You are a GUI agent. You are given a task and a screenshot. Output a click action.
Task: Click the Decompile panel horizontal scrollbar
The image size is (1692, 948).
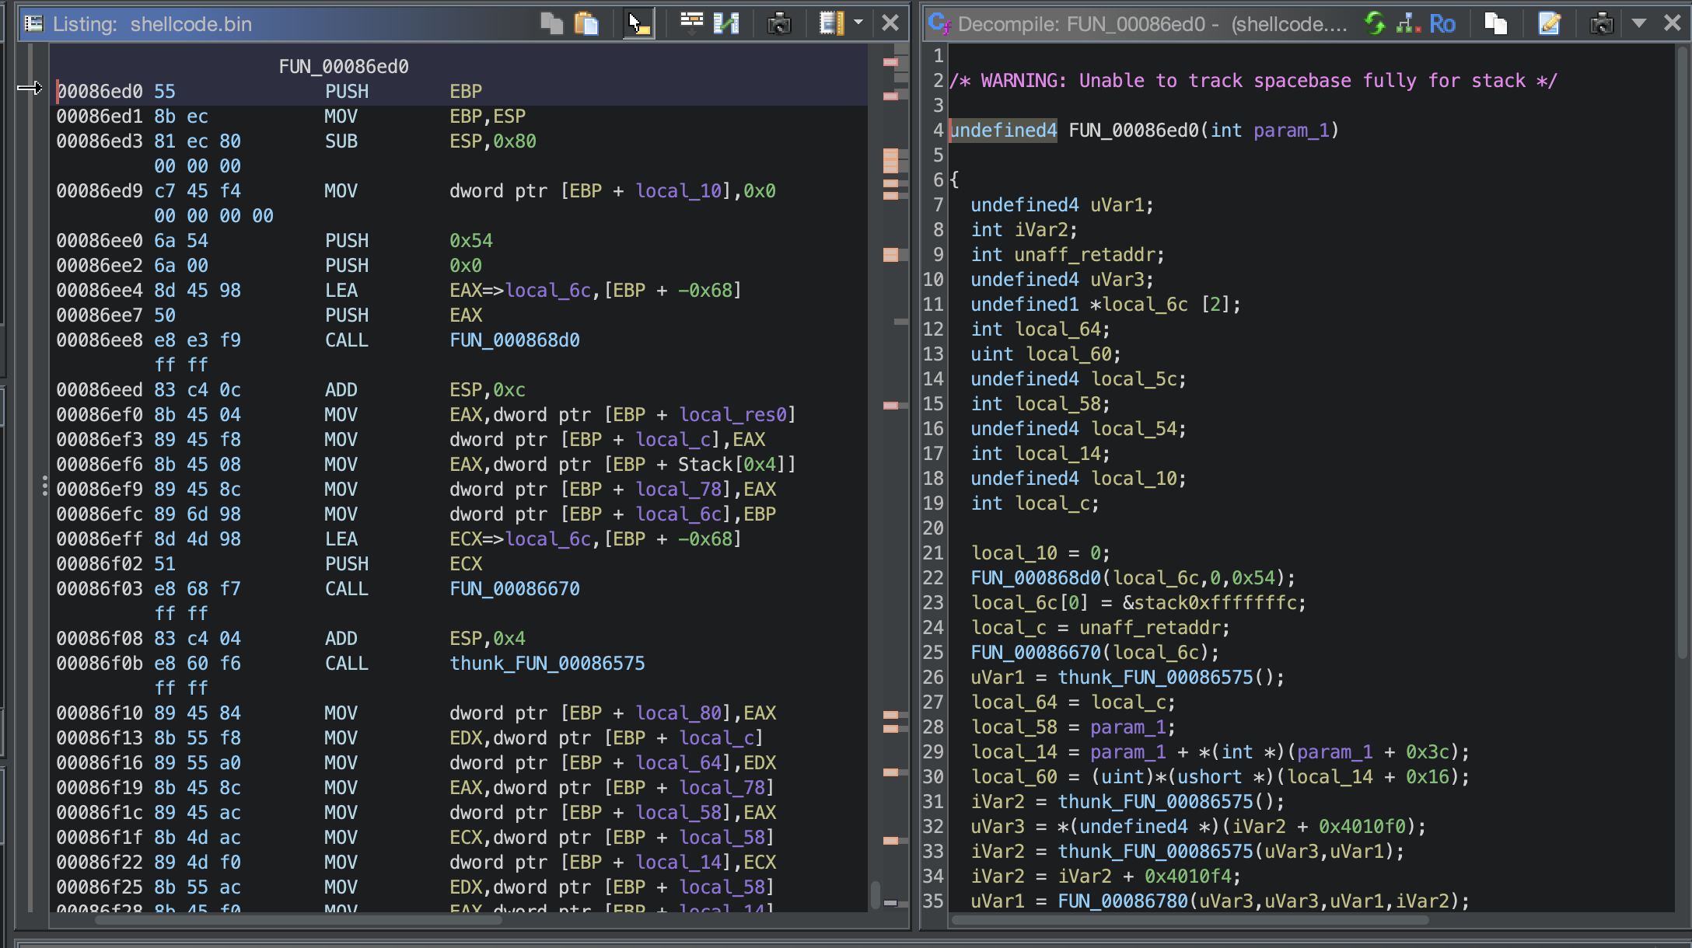point(1190,921)
